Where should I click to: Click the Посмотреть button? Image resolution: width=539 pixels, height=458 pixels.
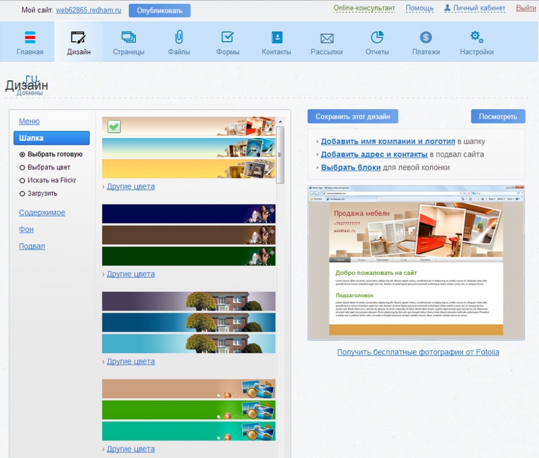tap(498, 117)
